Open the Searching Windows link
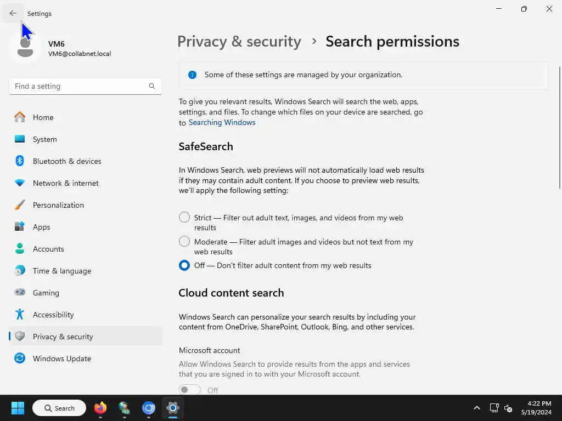The height and width of the screenshot is (421, 562). pos(222,122)
